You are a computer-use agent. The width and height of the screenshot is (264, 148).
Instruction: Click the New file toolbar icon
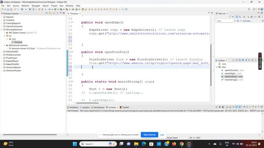point(2,9)
